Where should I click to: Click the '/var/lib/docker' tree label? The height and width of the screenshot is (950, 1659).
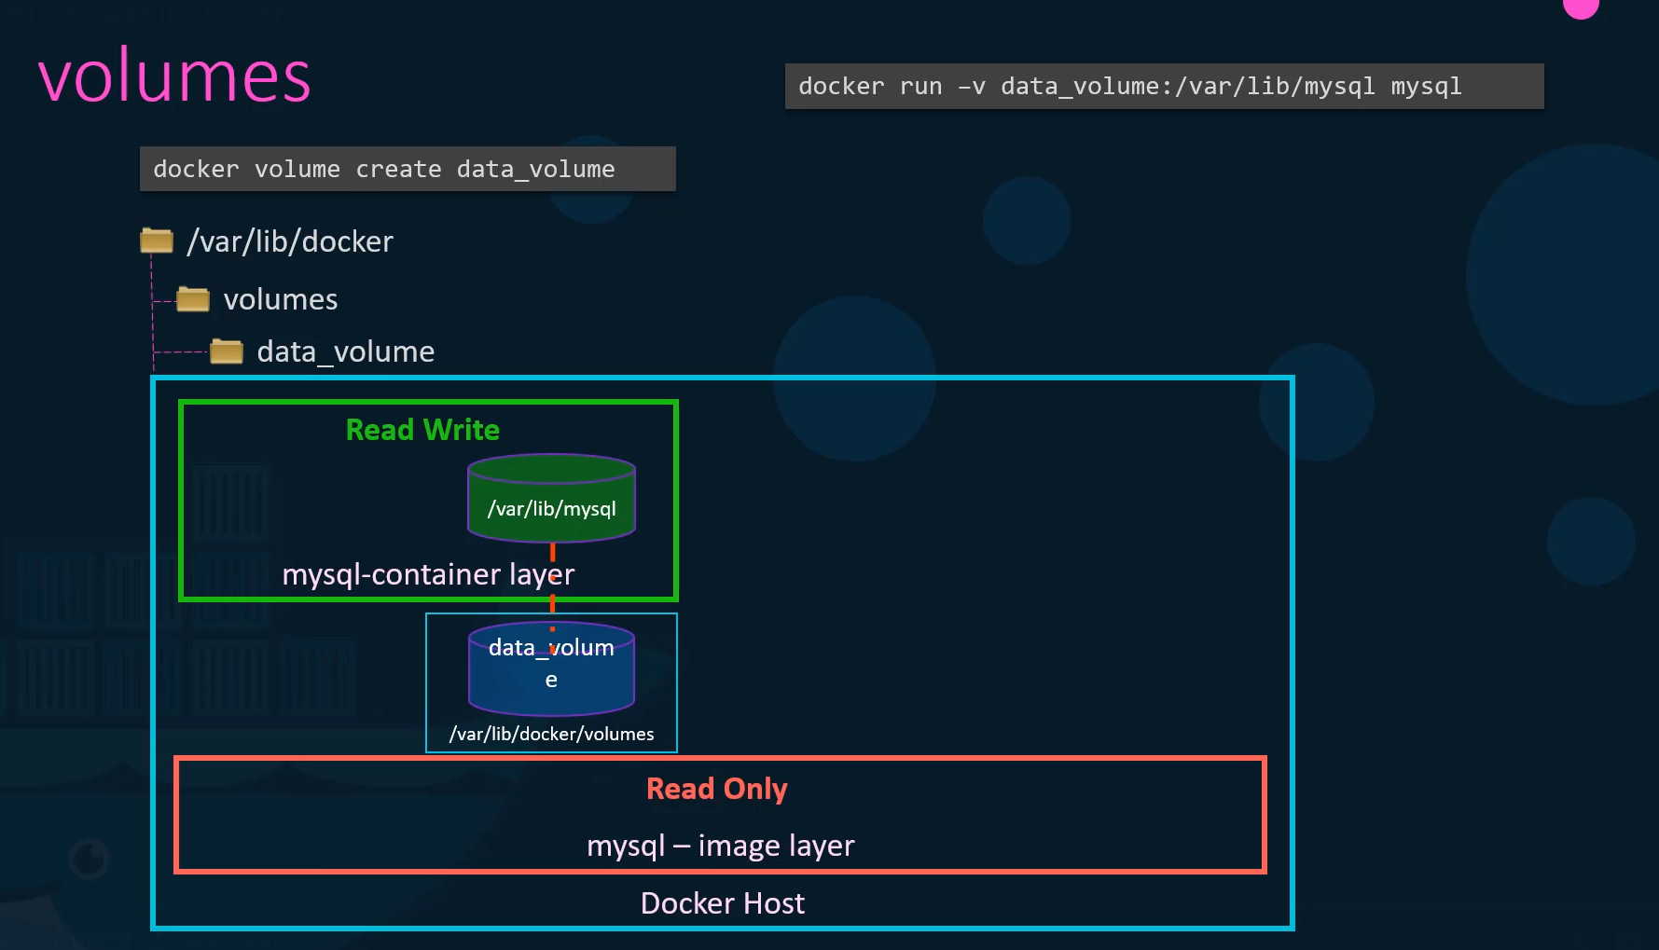point(290,241)
